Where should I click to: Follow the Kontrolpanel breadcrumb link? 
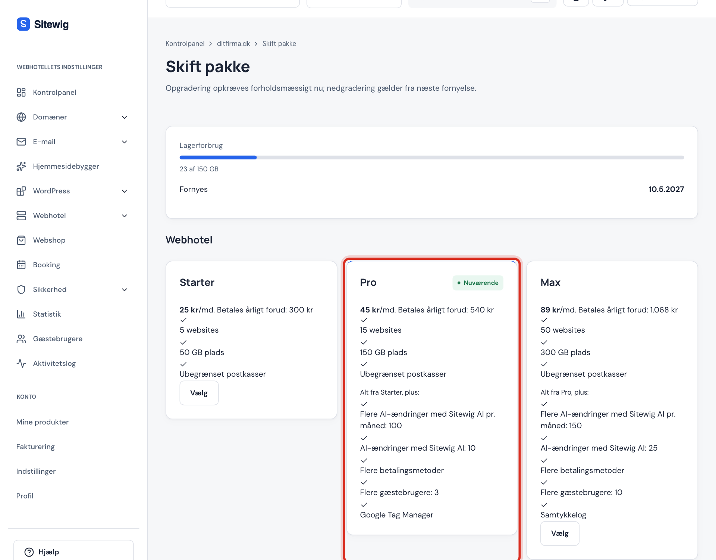(x=185, y=44)
